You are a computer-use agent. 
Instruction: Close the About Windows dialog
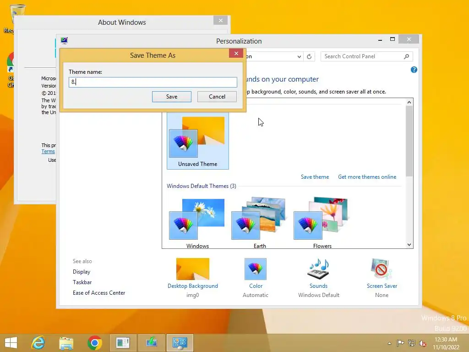point(221,20)
